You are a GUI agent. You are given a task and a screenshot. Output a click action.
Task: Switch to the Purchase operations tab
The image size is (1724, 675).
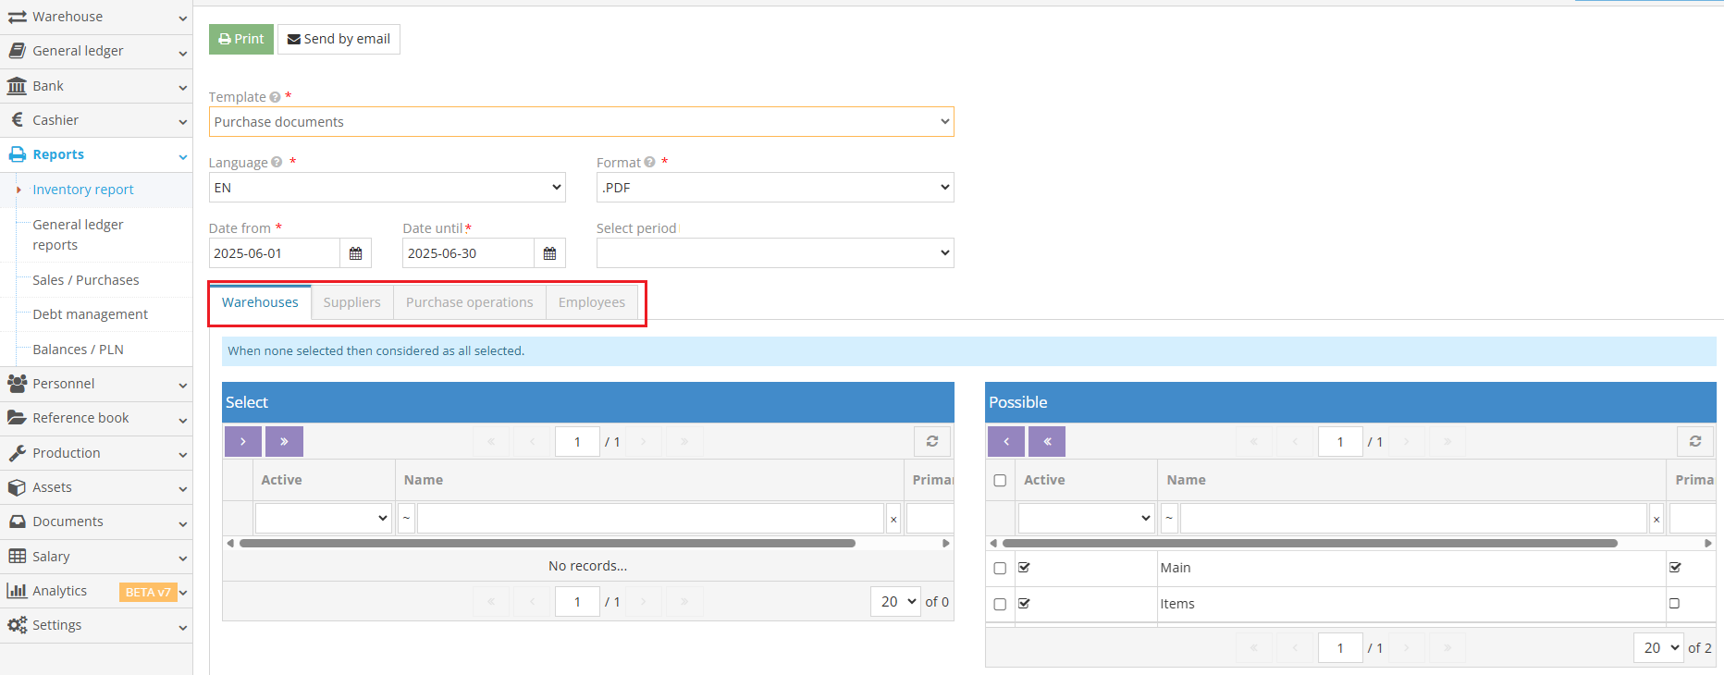click(x=469, y=302)
